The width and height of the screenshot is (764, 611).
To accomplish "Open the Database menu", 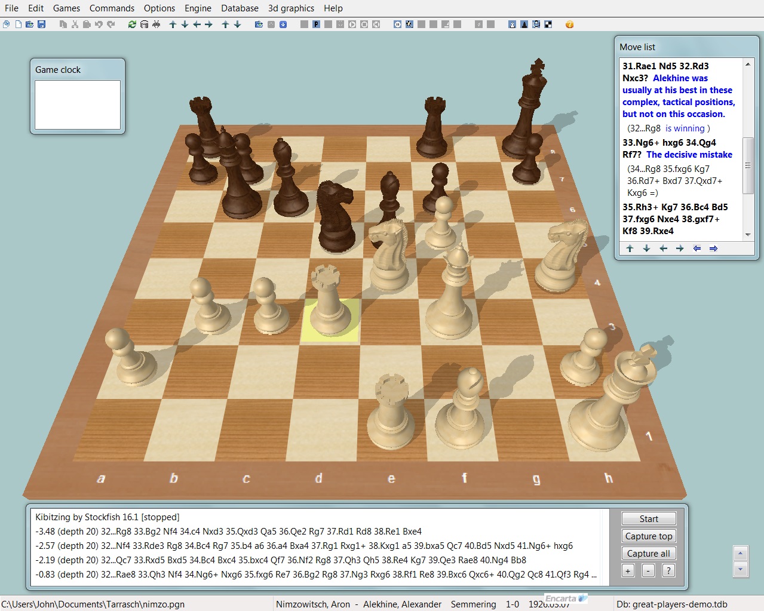I will point(240,8).
